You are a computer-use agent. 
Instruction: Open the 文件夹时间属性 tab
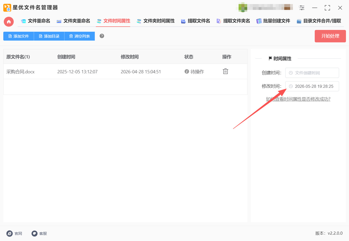(156, 21)
